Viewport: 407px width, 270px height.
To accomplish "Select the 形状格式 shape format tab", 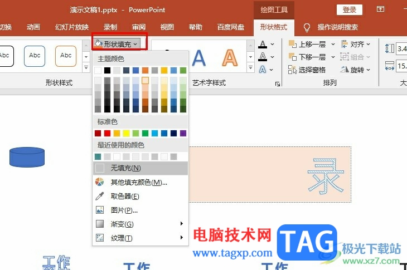I will pos(274,27).
